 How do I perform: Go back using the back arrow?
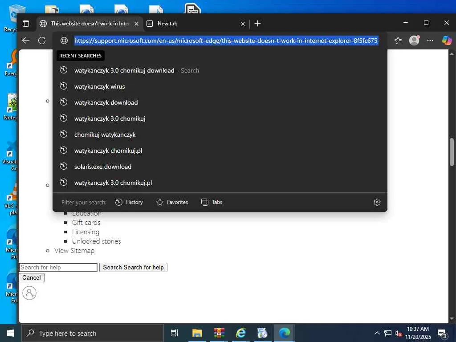26,41
